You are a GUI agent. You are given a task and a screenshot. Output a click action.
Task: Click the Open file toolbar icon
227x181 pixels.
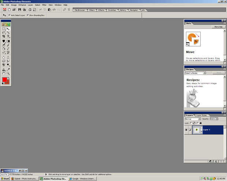click(14, 10)
